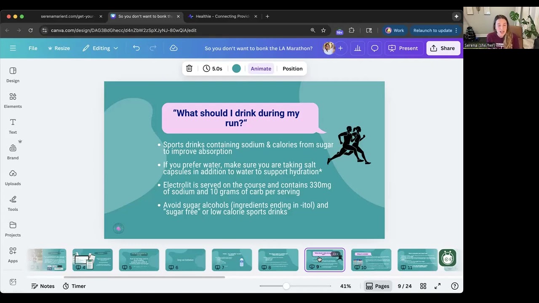Screen dimensions: 539x303
Task: Open Relaunch to update options menu
Action: pyautogui.click(x=456, y=30)
